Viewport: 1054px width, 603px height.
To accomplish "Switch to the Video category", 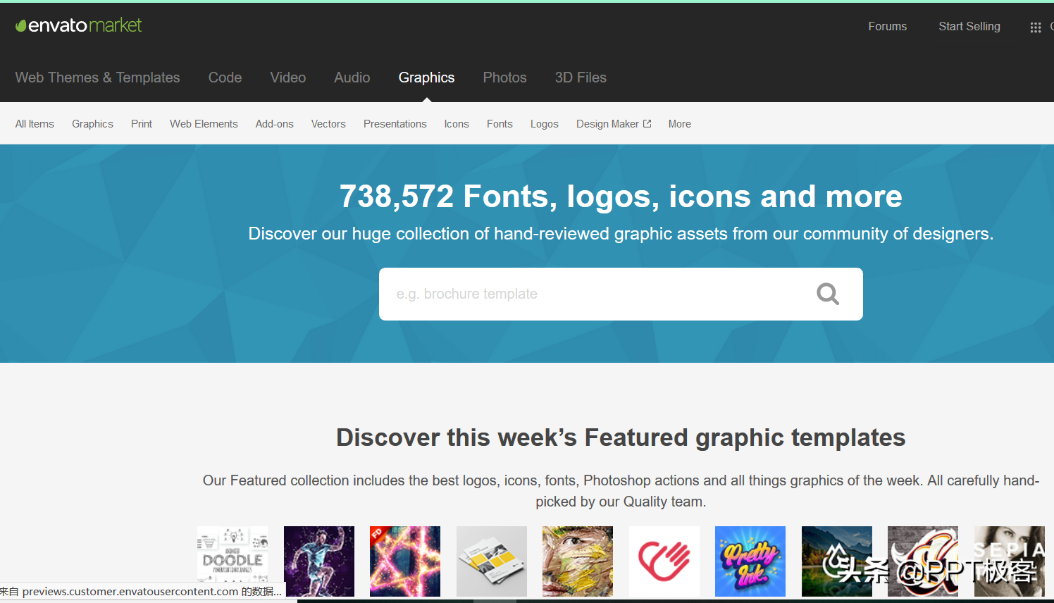I will (288, 77).
